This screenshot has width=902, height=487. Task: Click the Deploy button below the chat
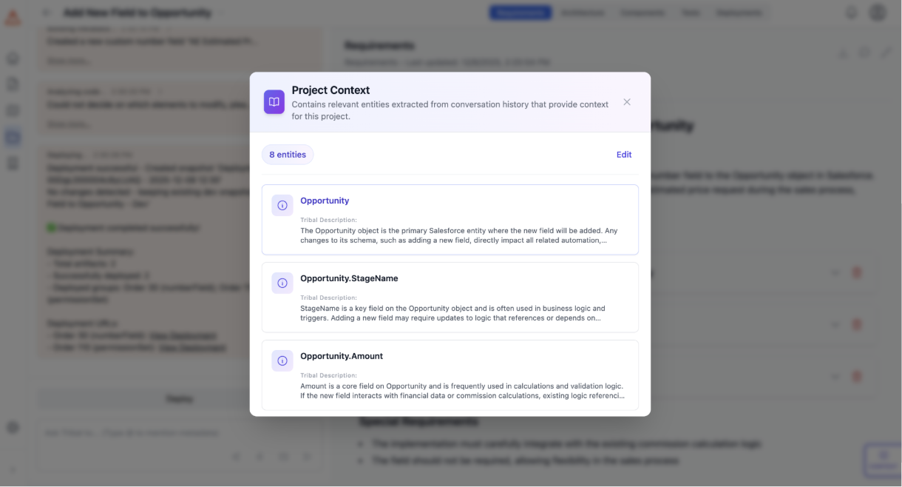tap(180, 399)
